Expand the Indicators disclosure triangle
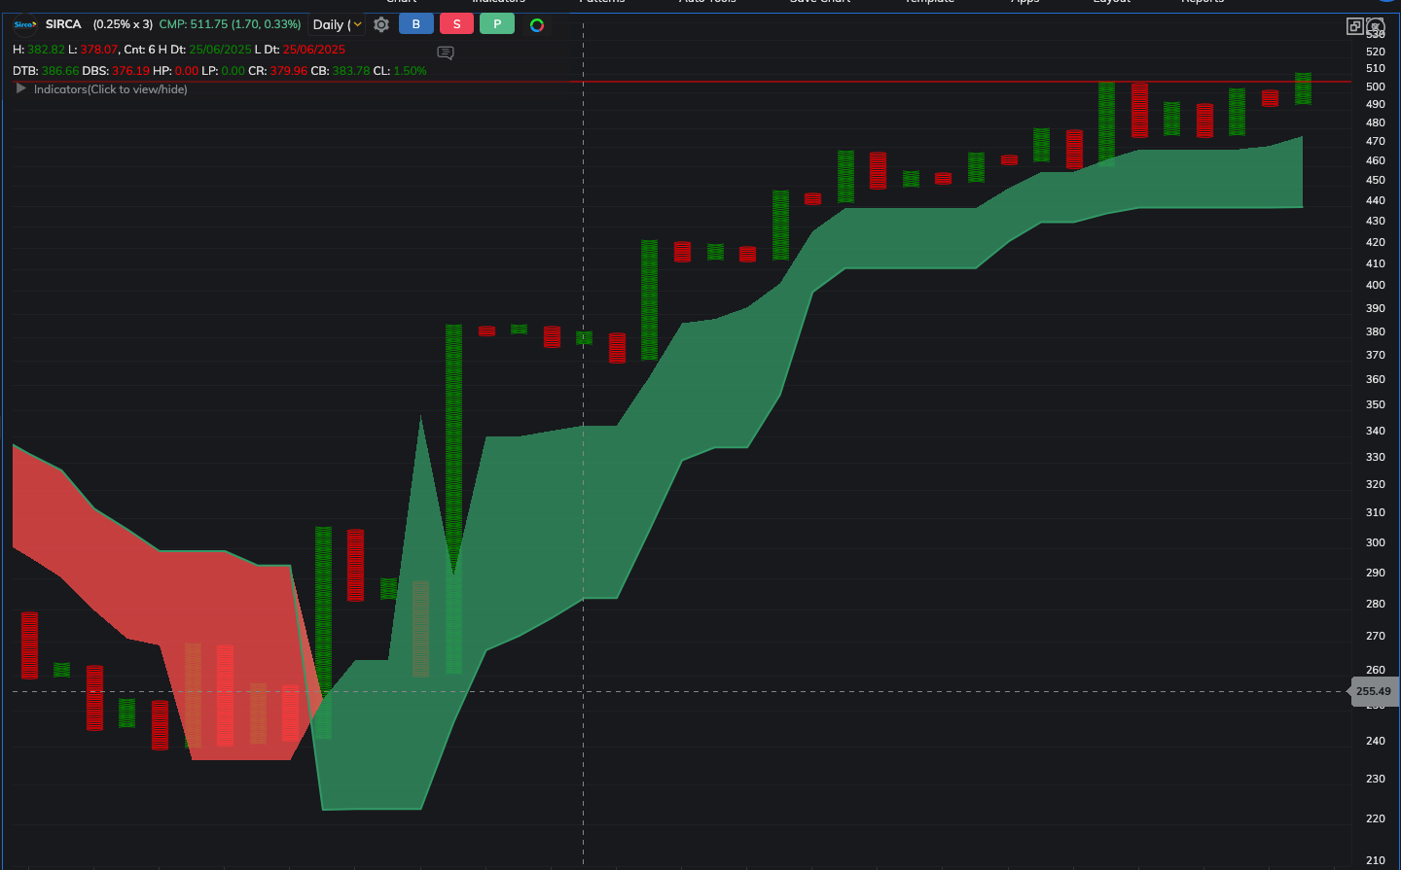This screenshot has height=870, width=1401. pos(20,88)
